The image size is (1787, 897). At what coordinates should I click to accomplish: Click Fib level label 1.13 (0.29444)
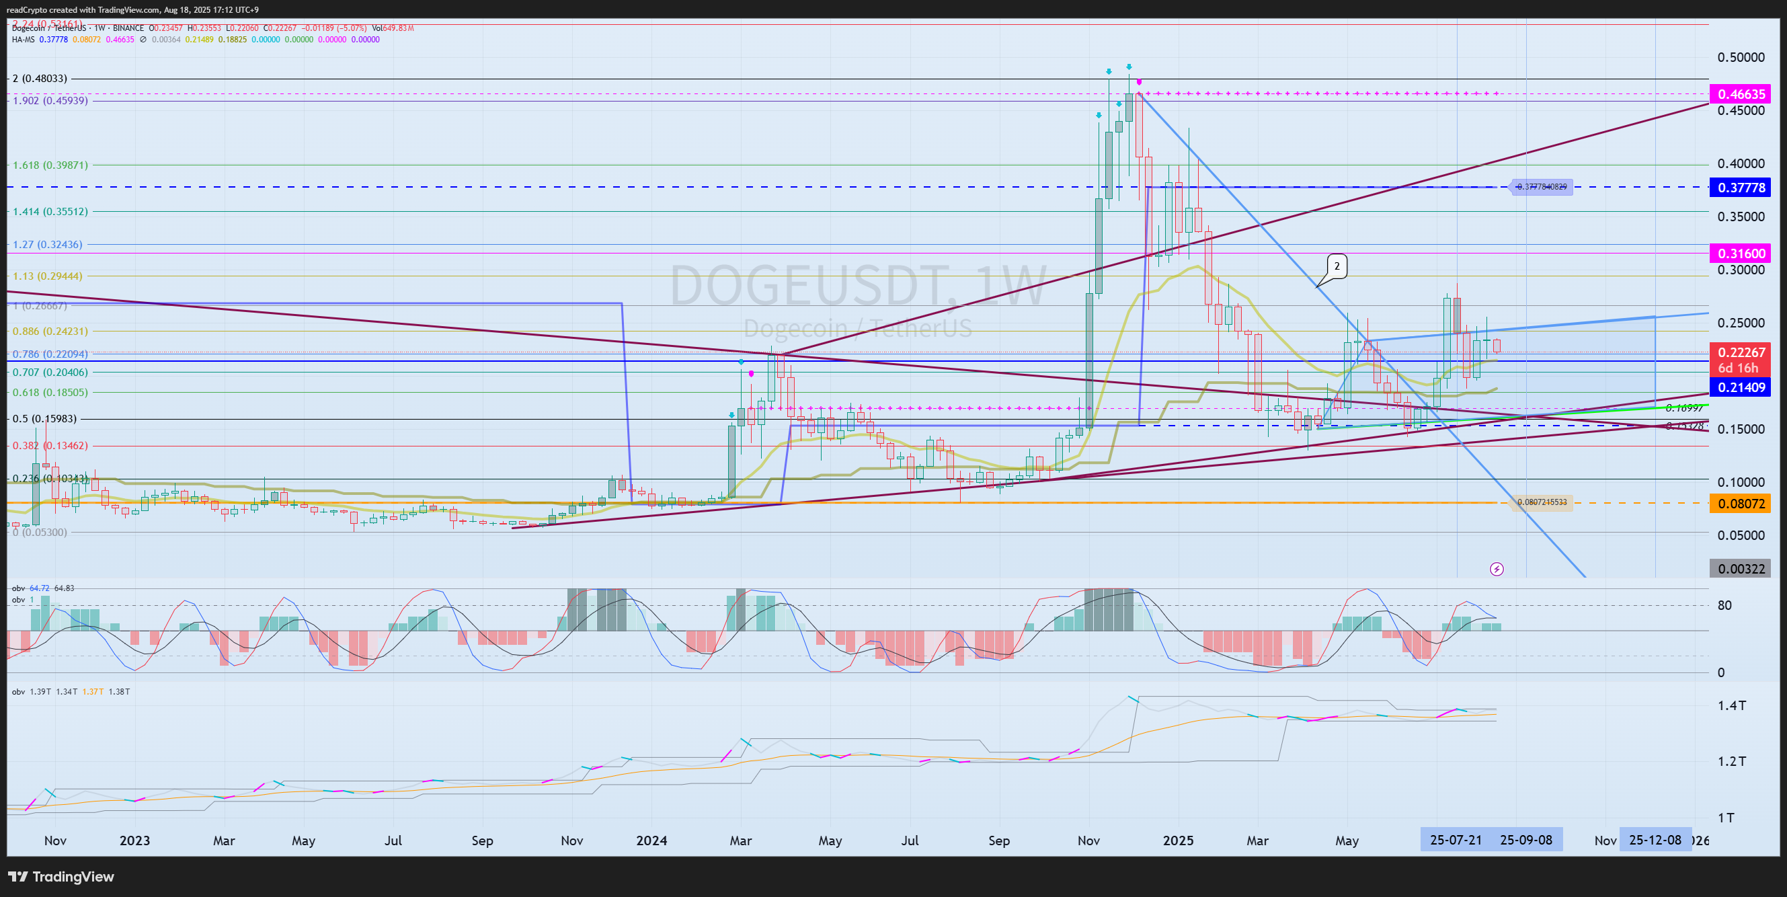pos(47,276)
